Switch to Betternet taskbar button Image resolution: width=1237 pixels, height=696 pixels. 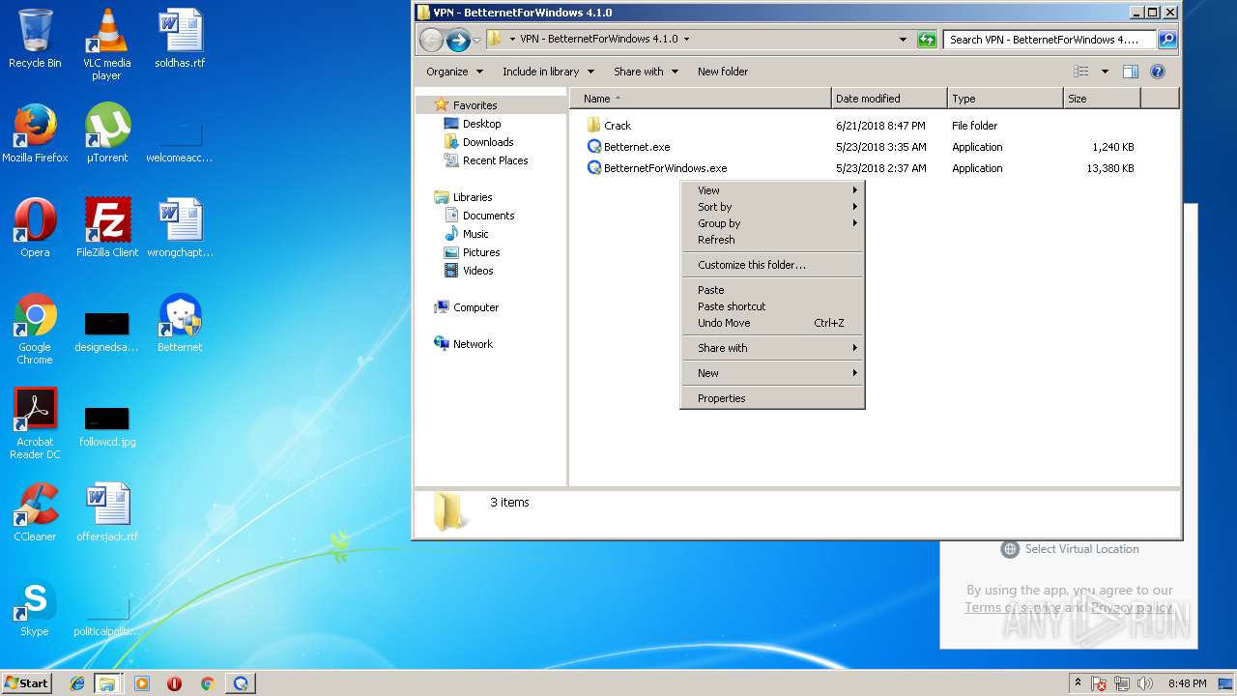pos(241,683)
